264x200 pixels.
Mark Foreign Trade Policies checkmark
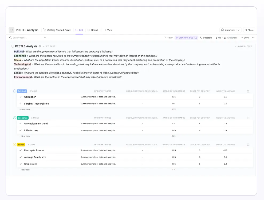point(21,104)
